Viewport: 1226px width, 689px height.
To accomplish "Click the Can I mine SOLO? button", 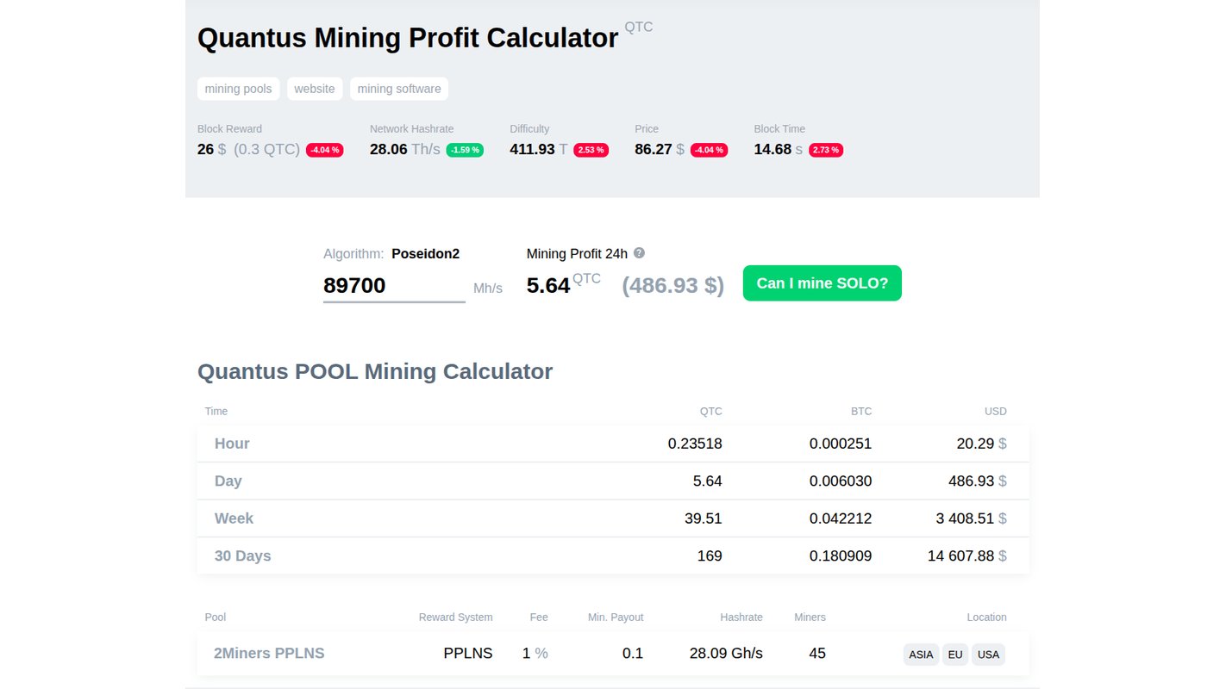I will coord(823,283).
